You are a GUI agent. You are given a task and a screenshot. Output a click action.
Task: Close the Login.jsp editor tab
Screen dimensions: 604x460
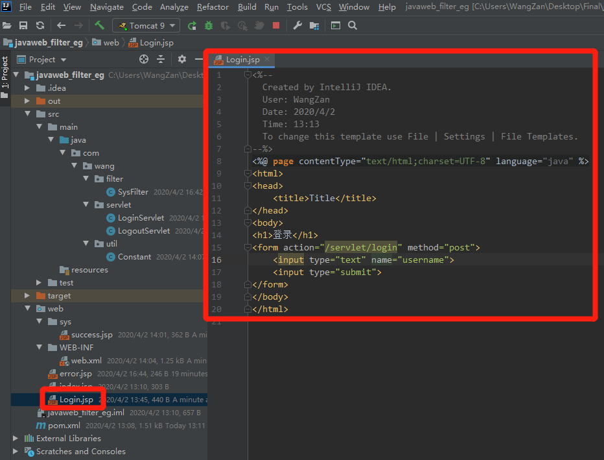(x=267, y=59)
